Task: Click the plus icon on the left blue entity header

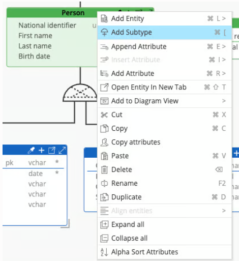Action: 42,150
